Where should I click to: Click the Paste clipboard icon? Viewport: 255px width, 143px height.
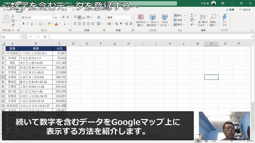(6, 17)
